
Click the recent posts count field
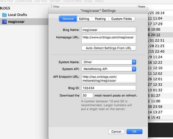point(87,95)
